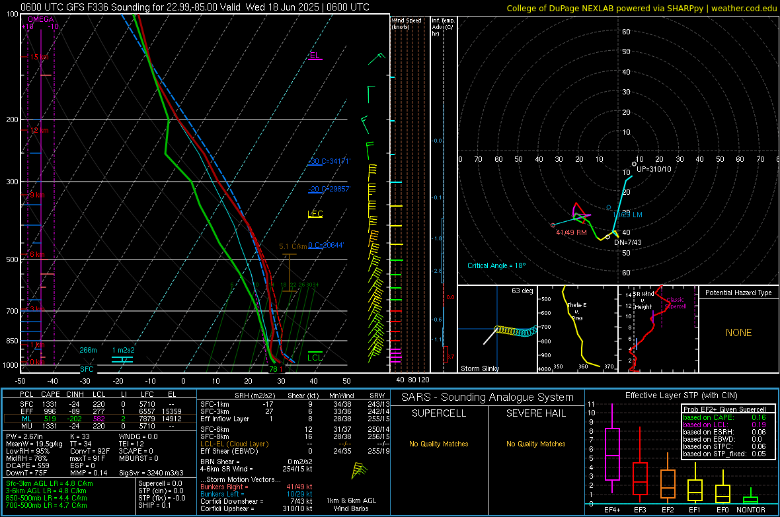Image resolution: width=780 pixels, height=517 pixels.
Task: Click the MMP = 0.14 value
Action: pos(89,473)
